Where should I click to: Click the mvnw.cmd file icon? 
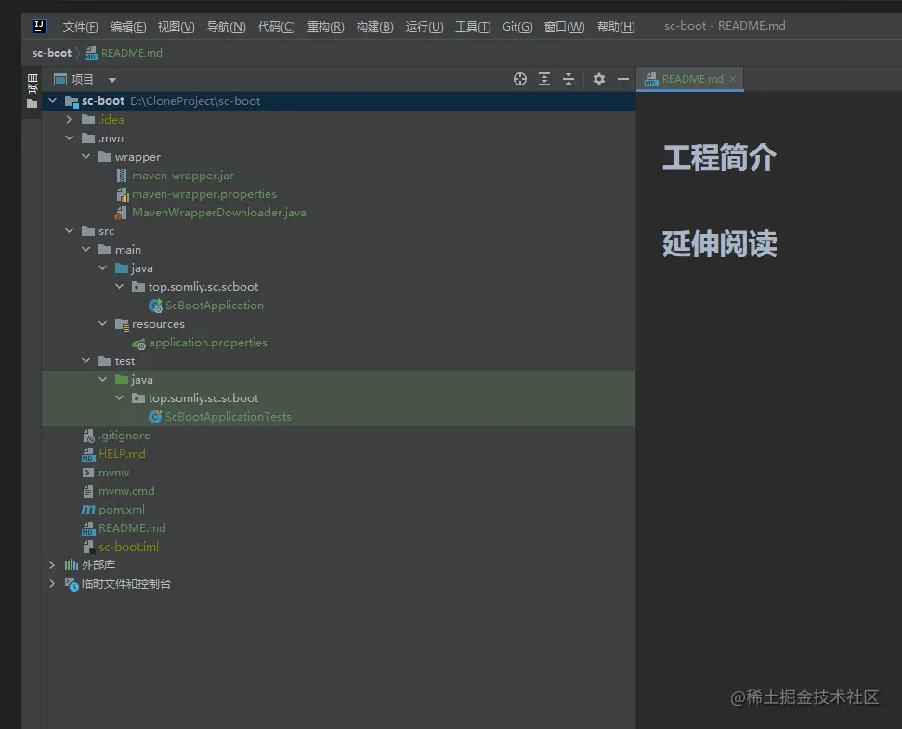coord(88,491)
